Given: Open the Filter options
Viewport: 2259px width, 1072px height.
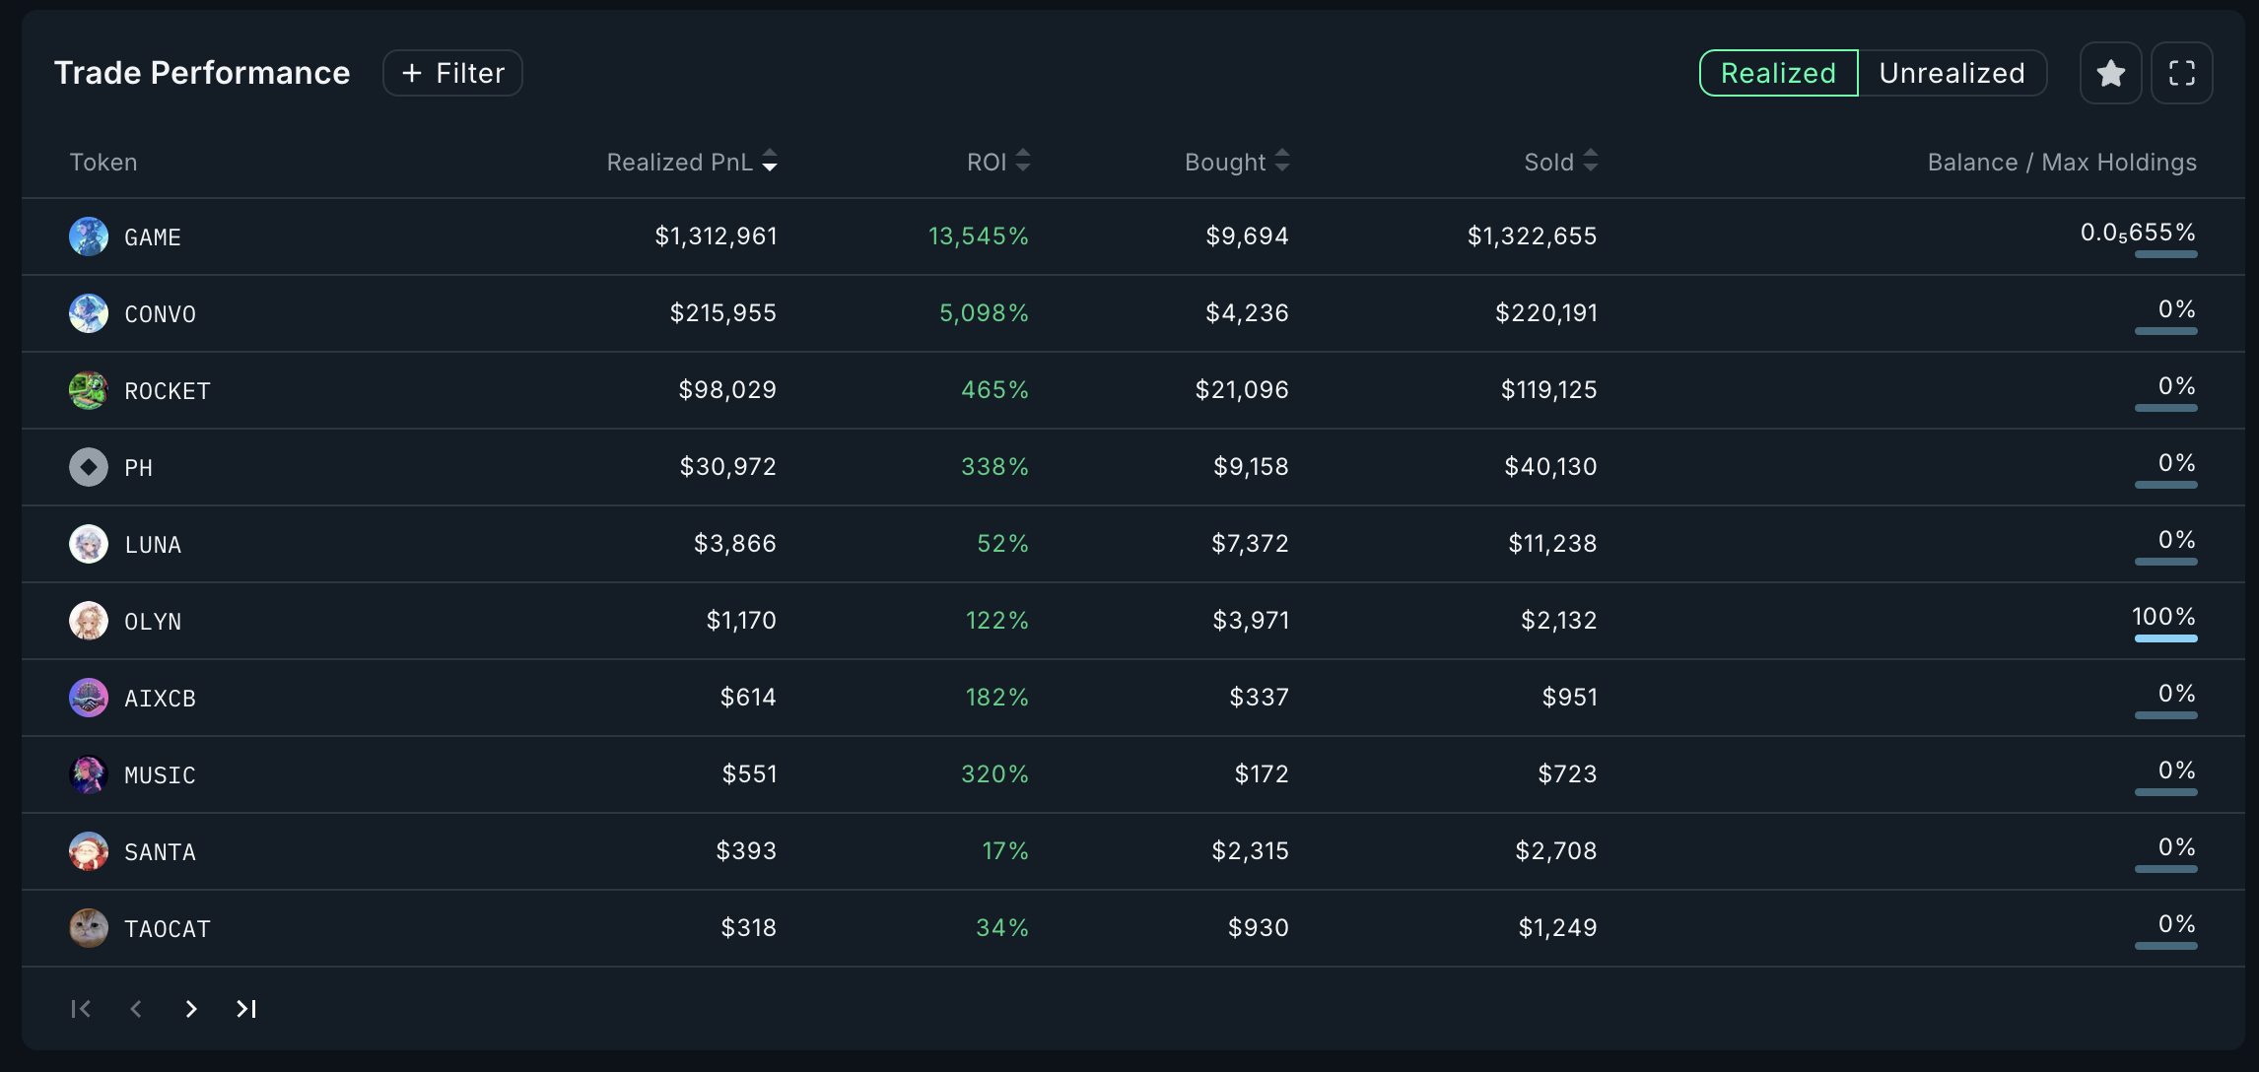Looking at the screenshot, I should (452, 72).
